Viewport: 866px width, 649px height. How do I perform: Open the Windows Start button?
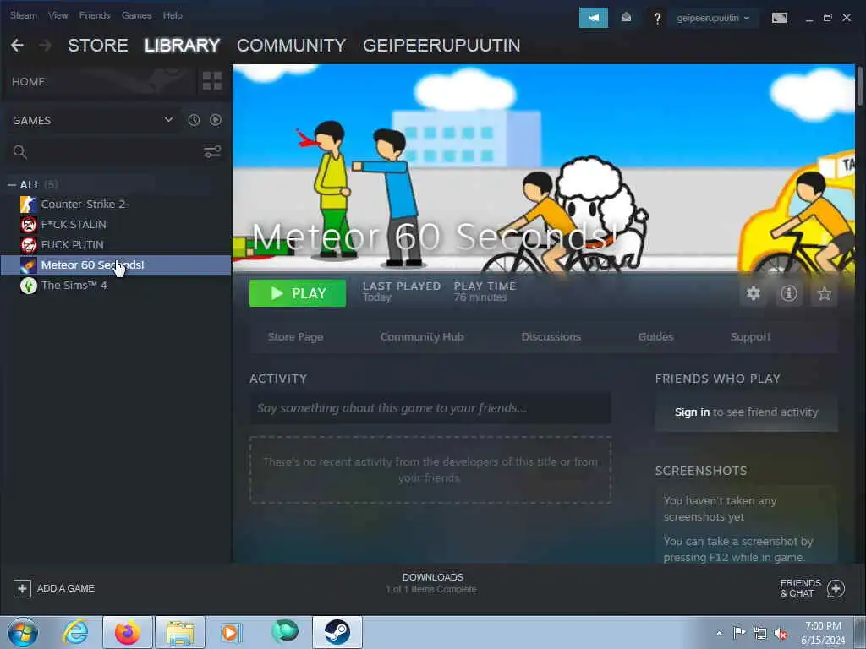tap(23, 632)
